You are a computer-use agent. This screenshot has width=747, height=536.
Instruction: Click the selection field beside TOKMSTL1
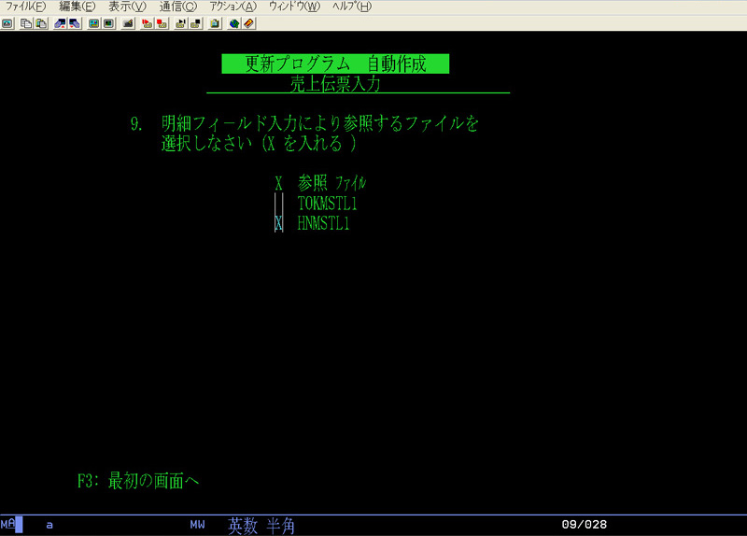coord(279,203)
